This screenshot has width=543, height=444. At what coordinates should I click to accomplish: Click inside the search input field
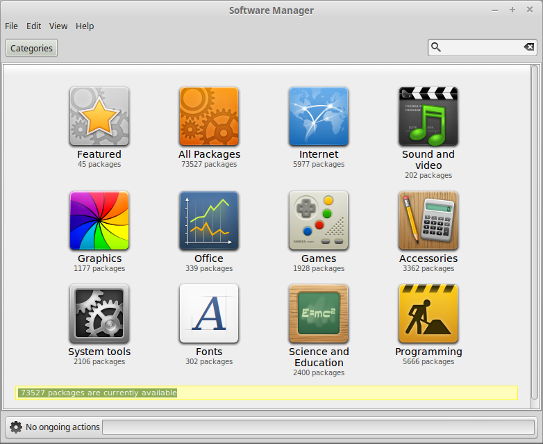tap(482, 47)
